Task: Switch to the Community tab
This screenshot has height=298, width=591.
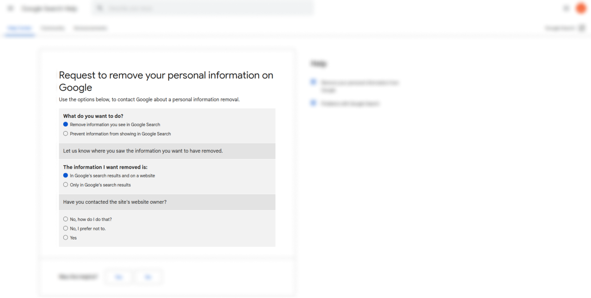Action: coord(53,28)
